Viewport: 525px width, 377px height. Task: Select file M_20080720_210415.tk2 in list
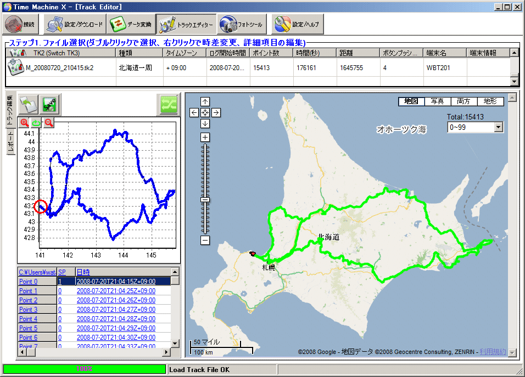pyautogui.click(x=59, y=68)
